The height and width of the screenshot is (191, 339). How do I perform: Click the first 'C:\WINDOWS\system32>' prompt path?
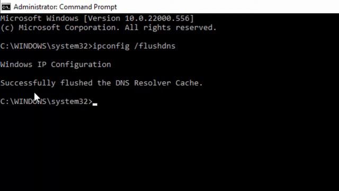point(47,46)
